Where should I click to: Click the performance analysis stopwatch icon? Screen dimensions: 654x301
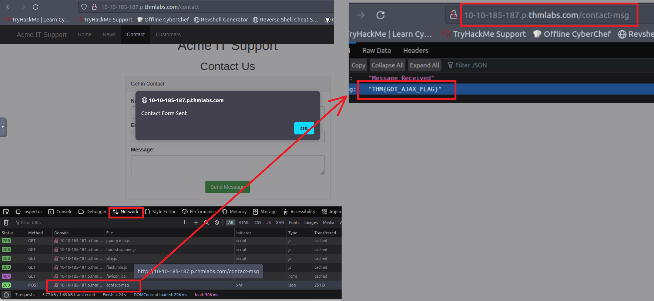coord(6,295)
